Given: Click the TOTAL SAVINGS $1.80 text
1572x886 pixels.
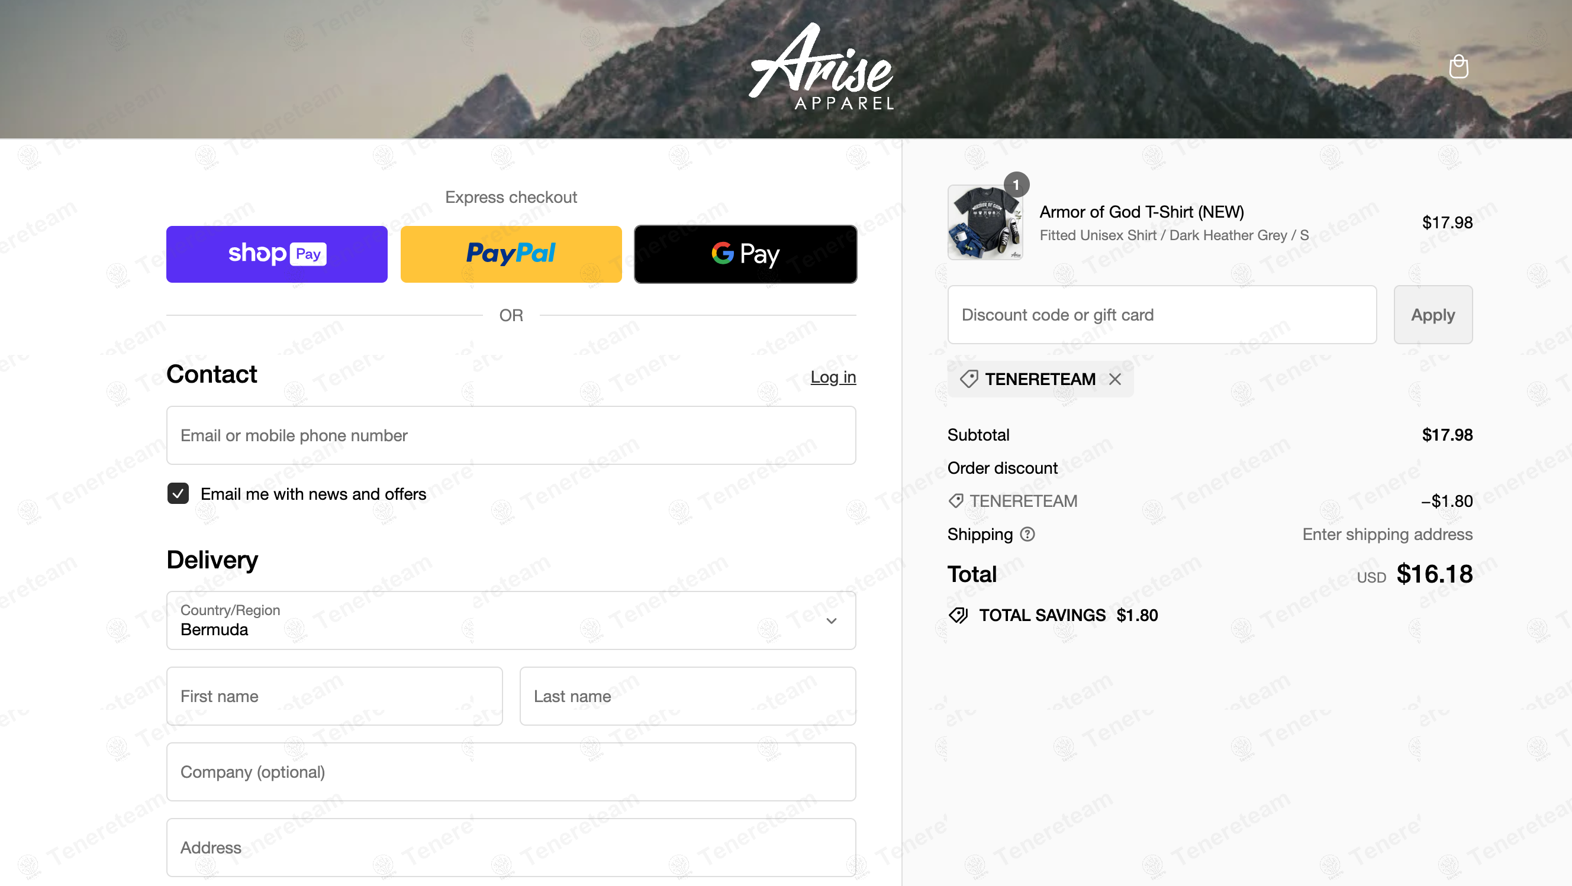Looking at the screenshot, I should (x=1068, y=615).
